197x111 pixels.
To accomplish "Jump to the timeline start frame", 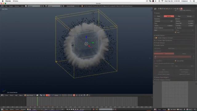I will click(67, 109).
